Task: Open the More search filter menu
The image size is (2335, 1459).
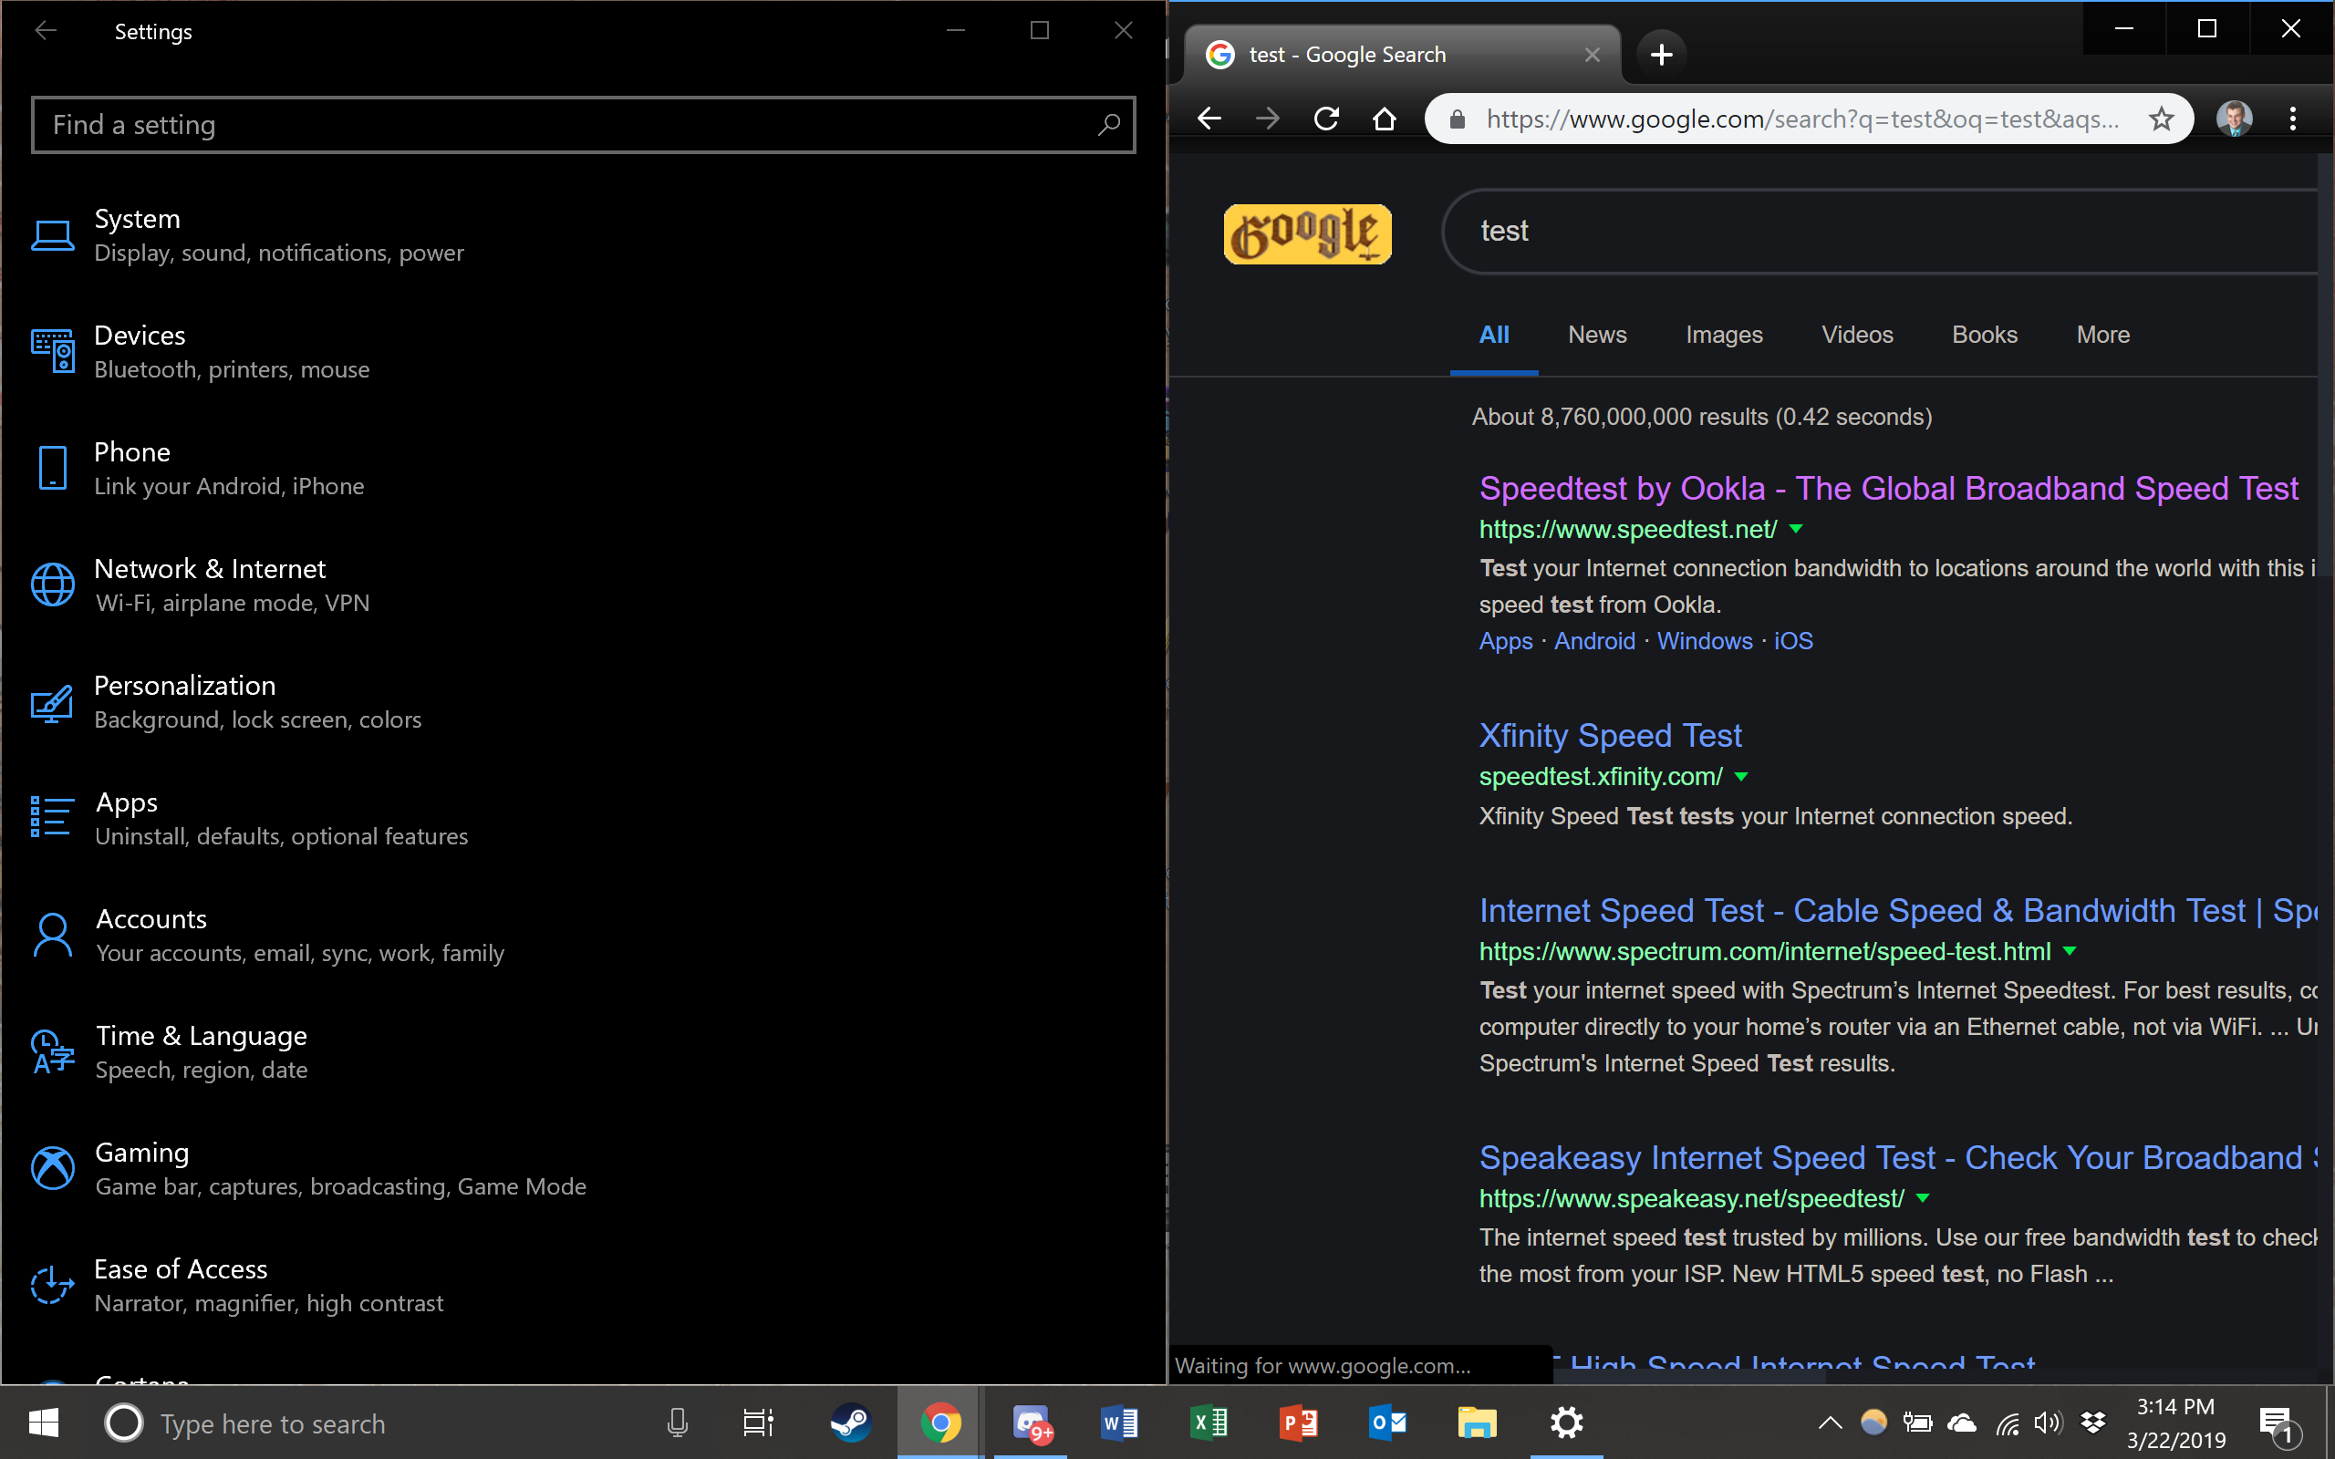Action: coord(2103,335)
